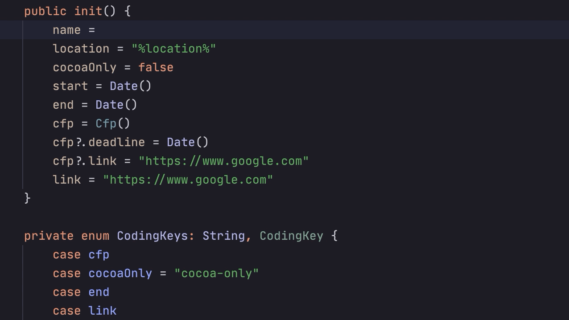Click the private keyword before enum
The width and height of the screenshot is (569, 320).
point(49,236)
